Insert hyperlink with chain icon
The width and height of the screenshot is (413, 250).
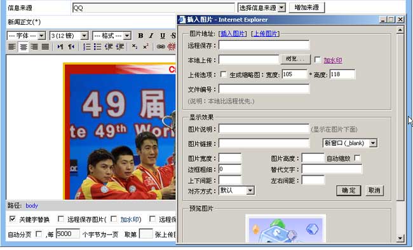coord(161,47)
